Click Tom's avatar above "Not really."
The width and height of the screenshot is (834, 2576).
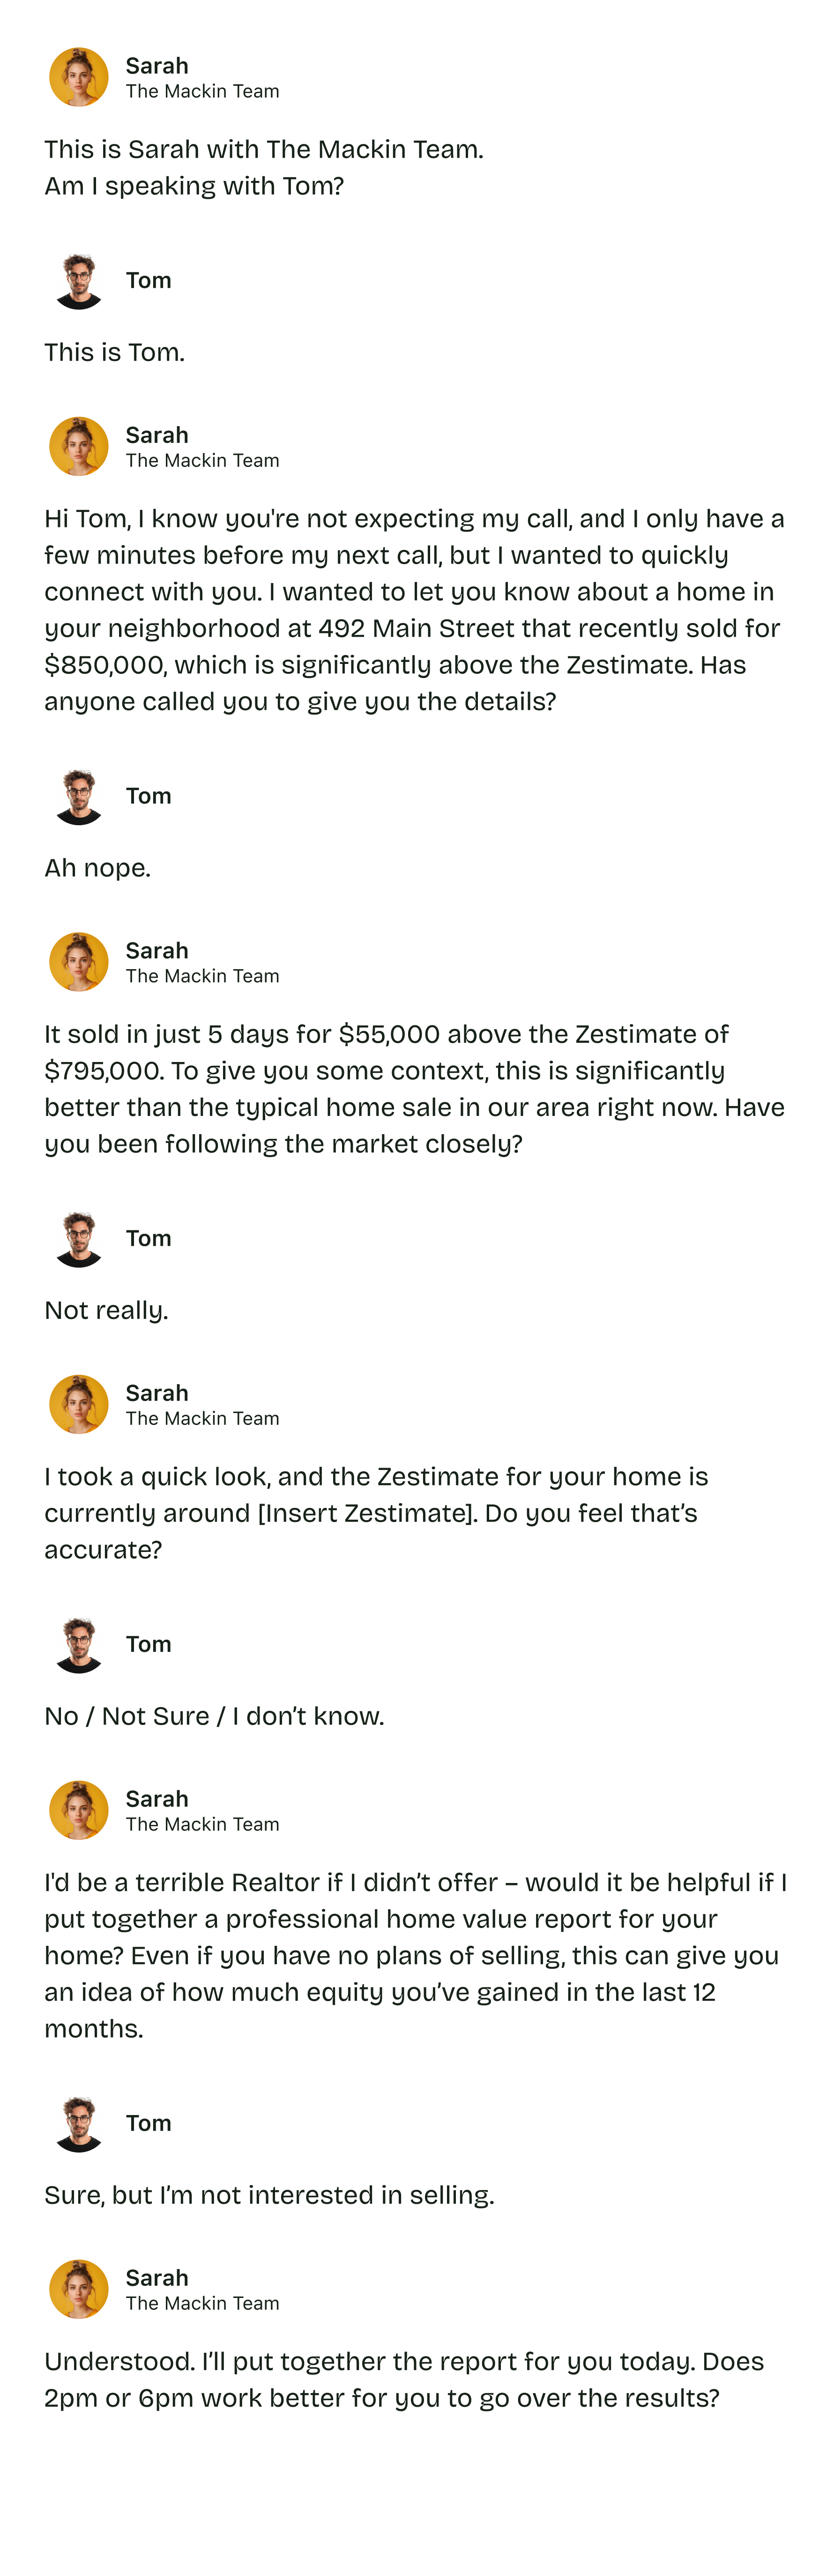(79, 1239)
